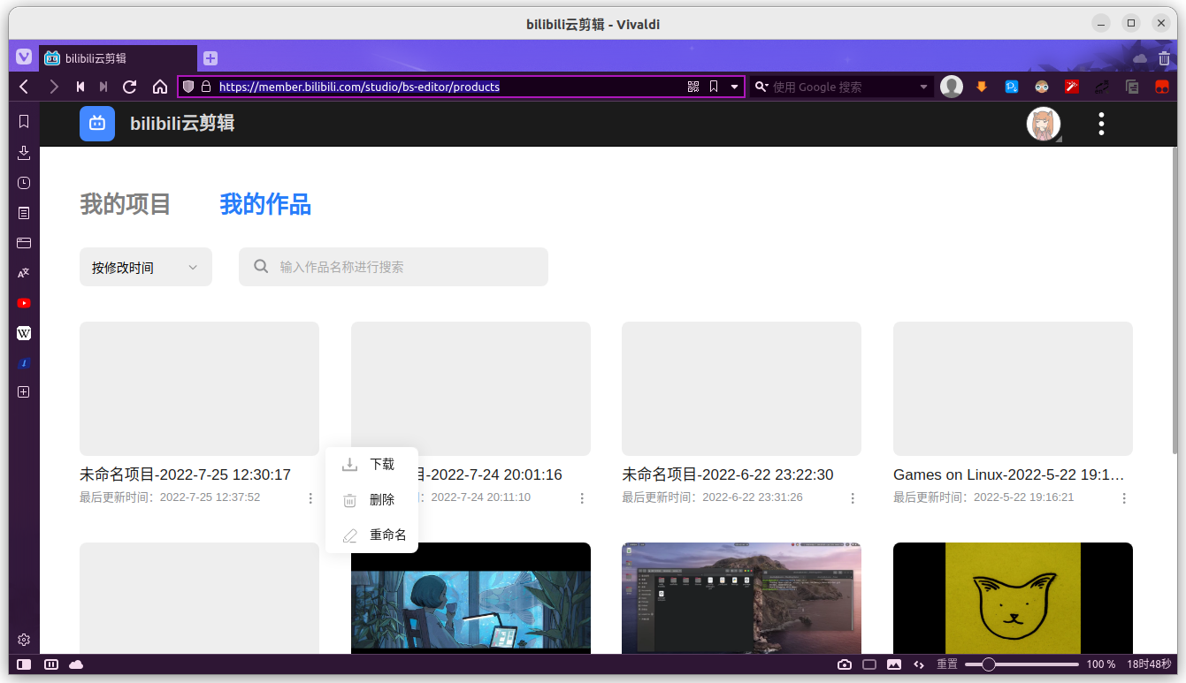Image resolution: width=1186 pixels, height=683 pixels.
Task: Open Wikipedia web panel in sidebar
Action: (x=24, y=333)
